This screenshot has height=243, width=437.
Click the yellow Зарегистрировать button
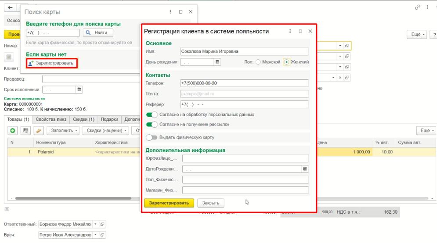169,203
